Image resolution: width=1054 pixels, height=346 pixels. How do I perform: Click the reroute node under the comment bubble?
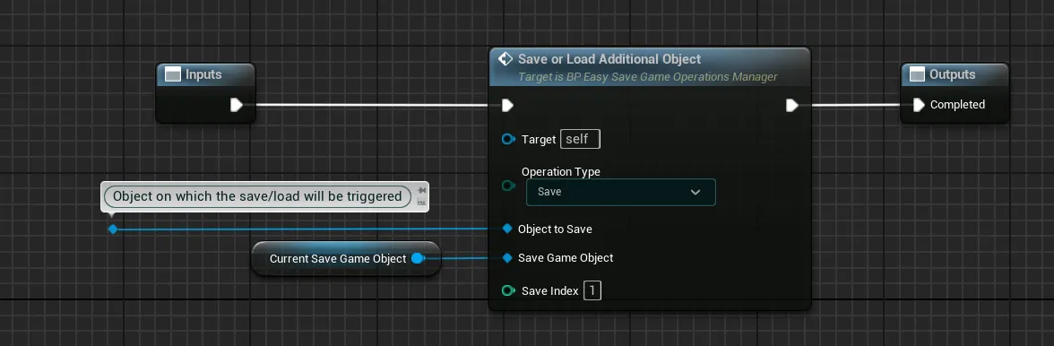click(113, 229)
